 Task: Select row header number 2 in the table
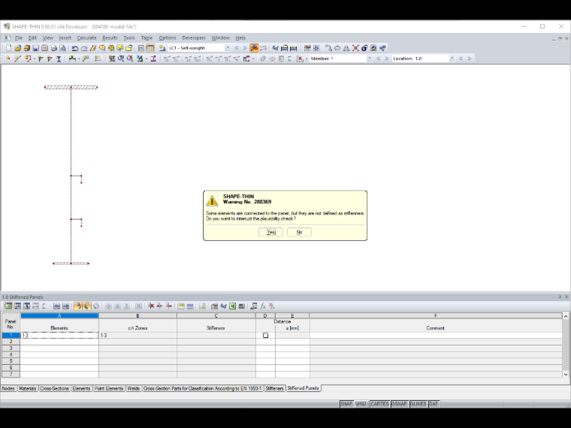click(11, 342)
